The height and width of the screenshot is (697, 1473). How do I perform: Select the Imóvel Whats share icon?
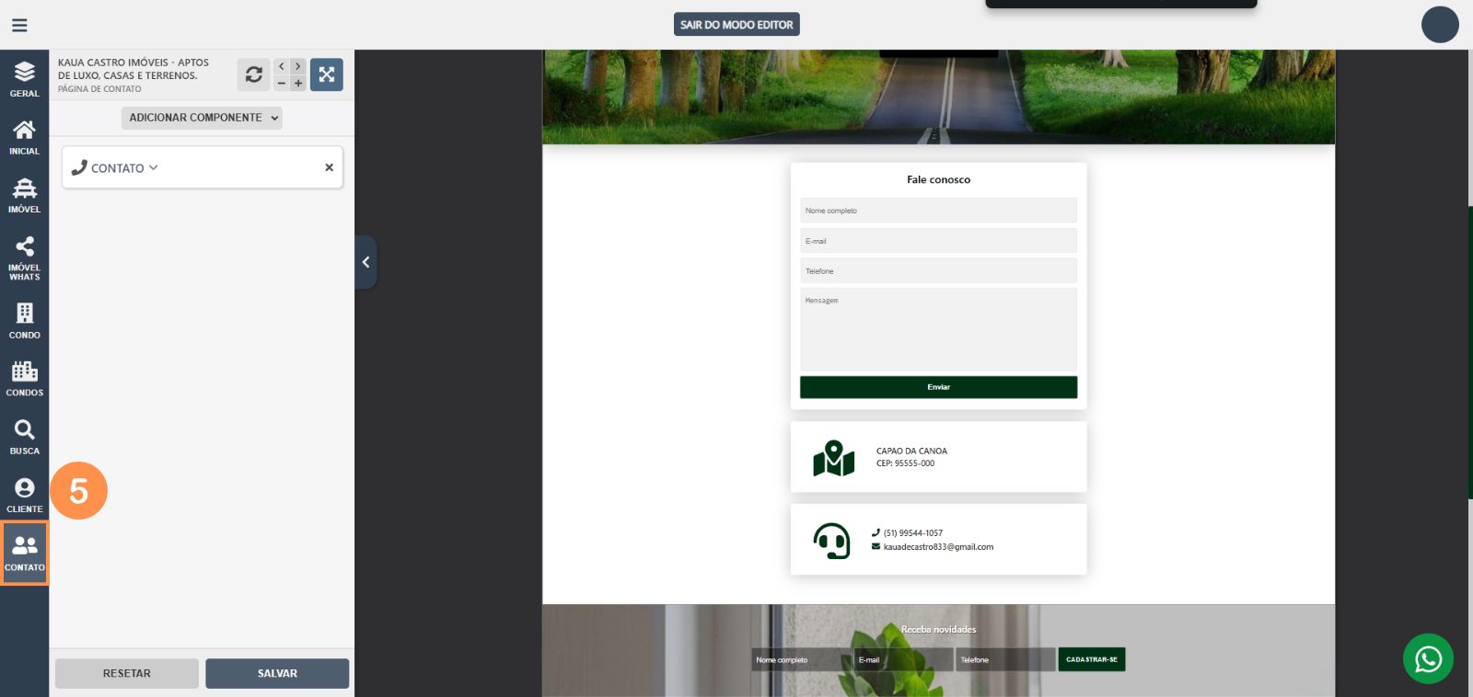tap(25, 257)
